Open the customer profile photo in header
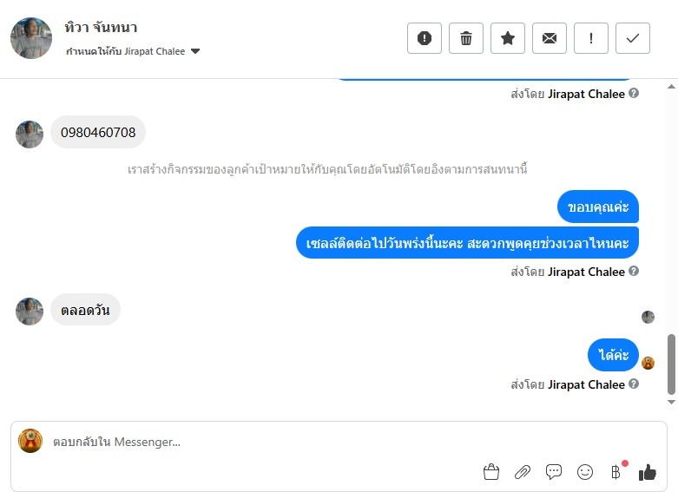Viewport: 678px width, 492px height. (x=31, y=38)
